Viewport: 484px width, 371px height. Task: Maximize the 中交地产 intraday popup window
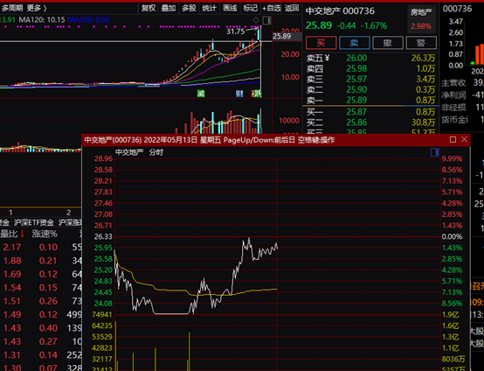pos(453,140)
